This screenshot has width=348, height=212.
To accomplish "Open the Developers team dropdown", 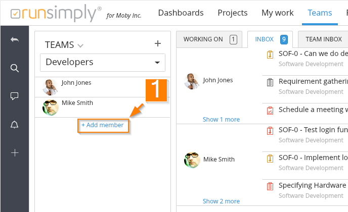I will [x=103, y=62].
